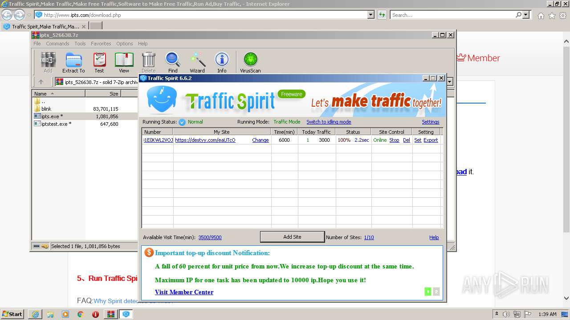Click the Delete trash icon in WinRAR
The width and height of the screenshot is (570, 320).
click(x=148, y=62)
